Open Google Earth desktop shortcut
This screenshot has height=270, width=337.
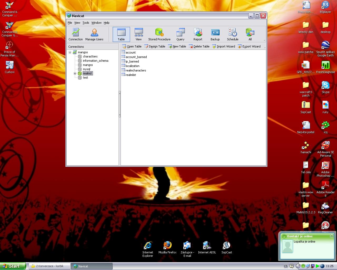(325, 49)
